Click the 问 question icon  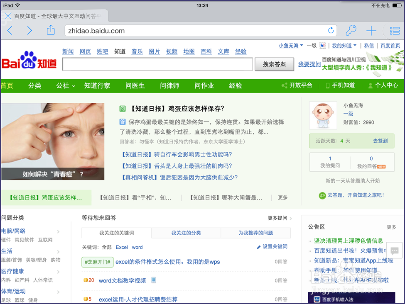pyautogui.click(x=123, y=109)
